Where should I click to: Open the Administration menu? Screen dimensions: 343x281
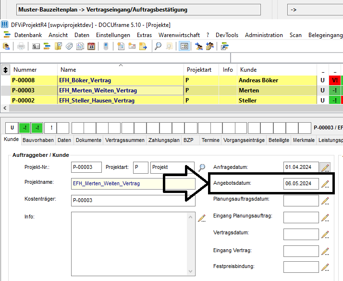(264, 35)
